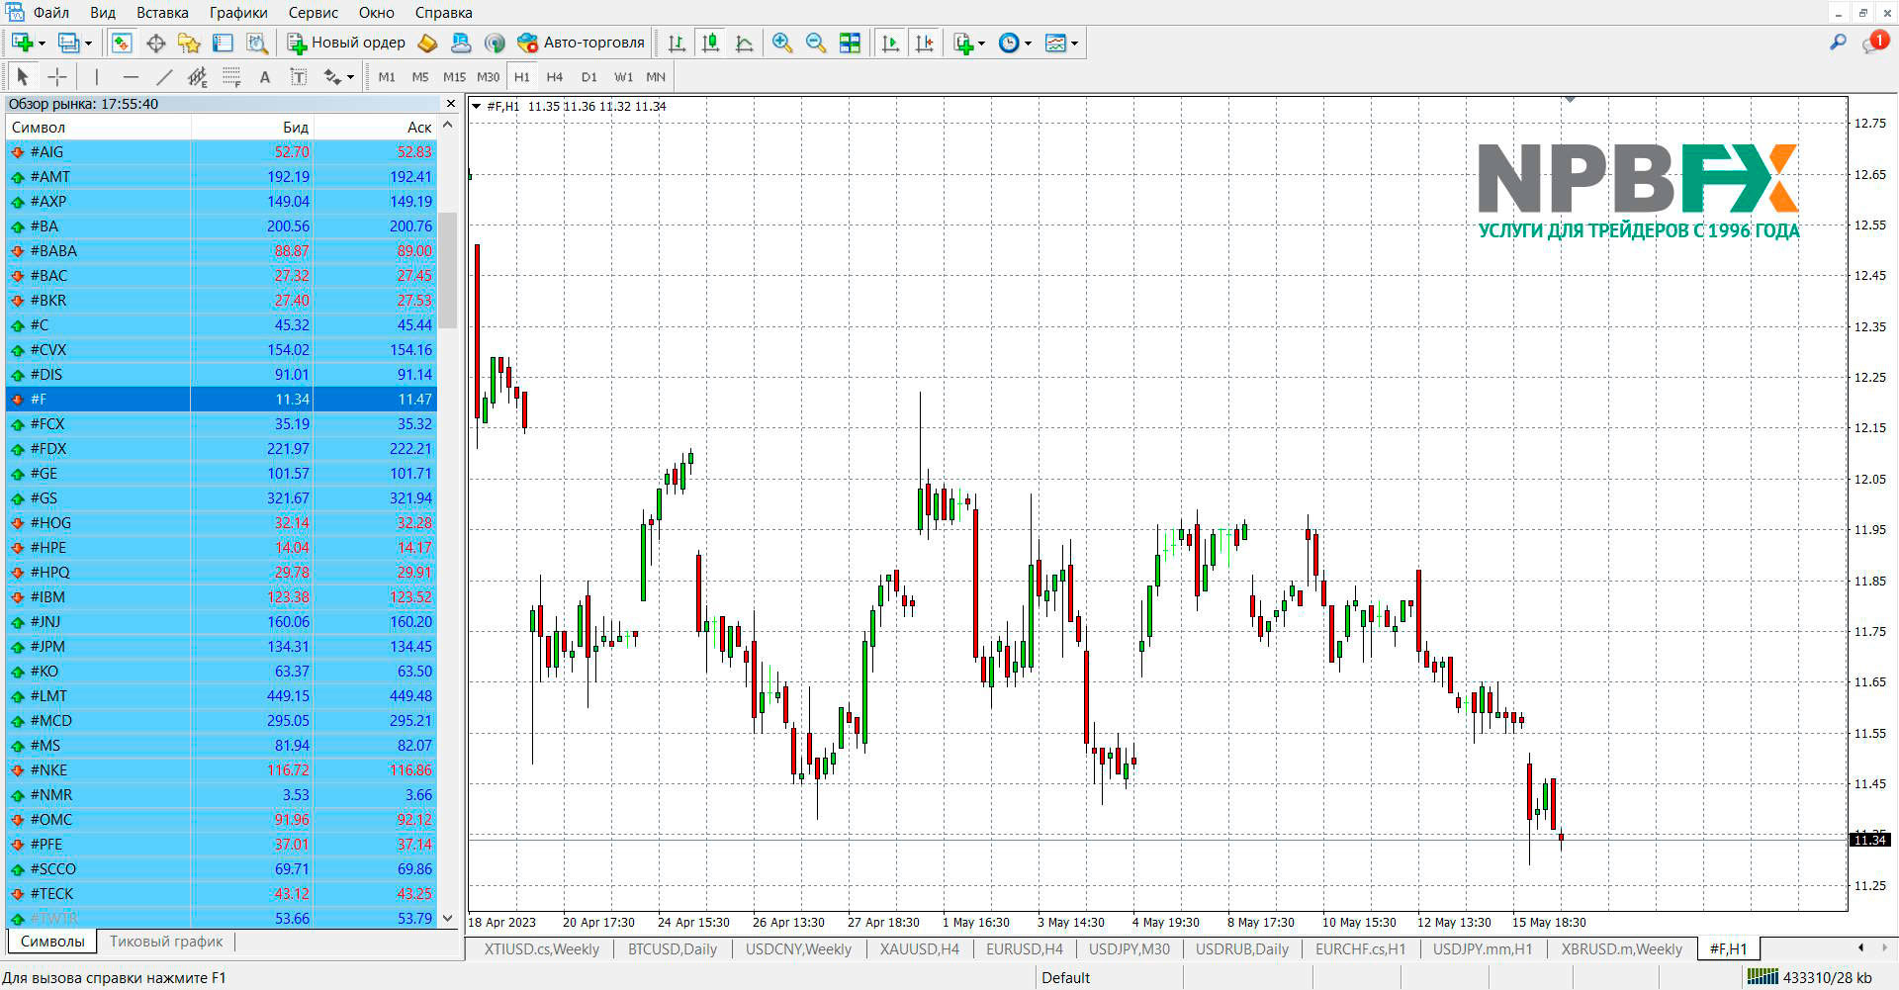Click the Market Watch scroll down arrow
1899x990 pixels.
click(x=448, y=918)
